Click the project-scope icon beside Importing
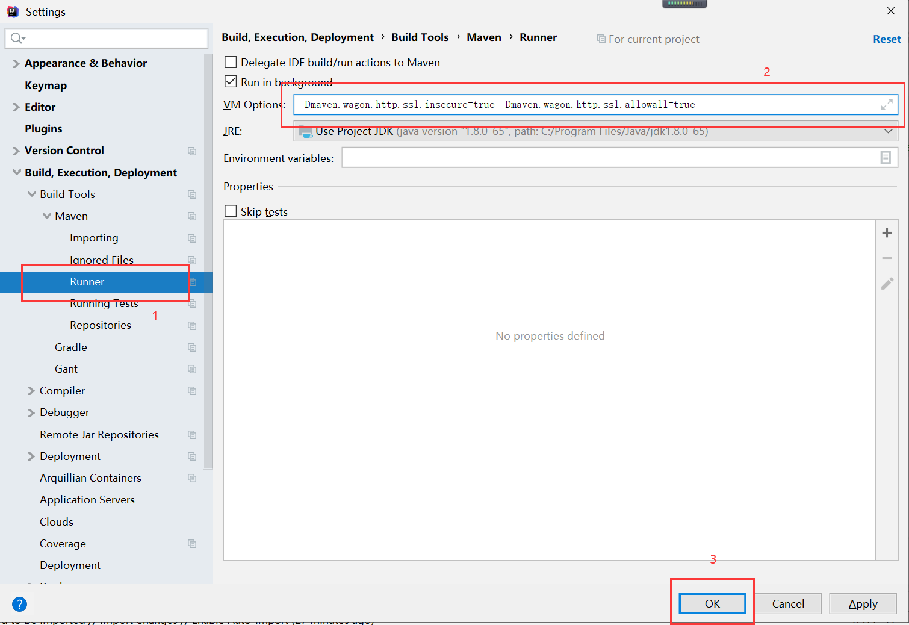The image size is (909, 625). pos(192,238)
